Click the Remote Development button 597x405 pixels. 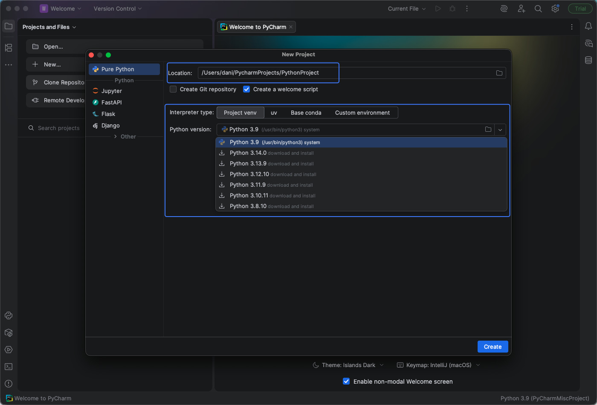pyautogui.click(x=56, y=100)
